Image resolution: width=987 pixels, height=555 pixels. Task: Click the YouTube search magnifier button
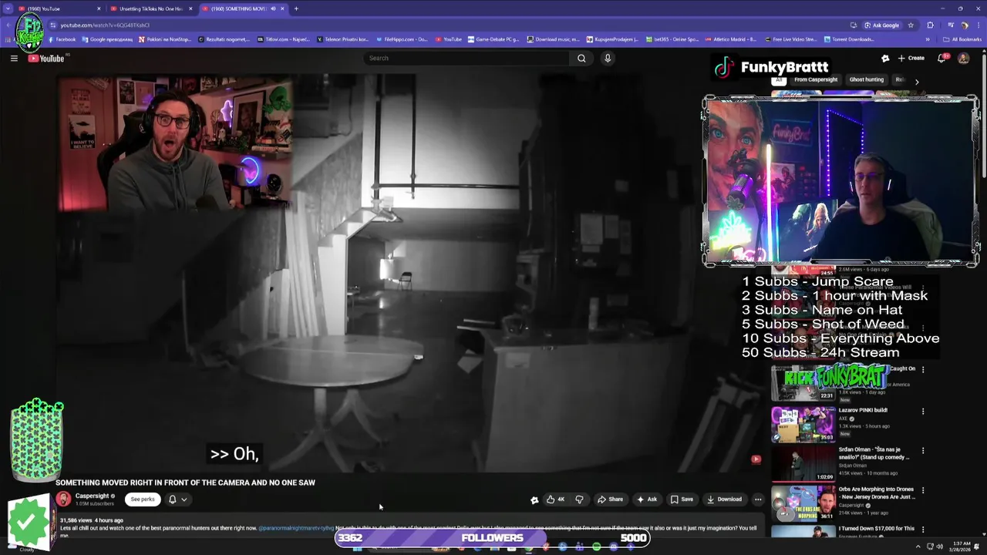click(581, 58)
